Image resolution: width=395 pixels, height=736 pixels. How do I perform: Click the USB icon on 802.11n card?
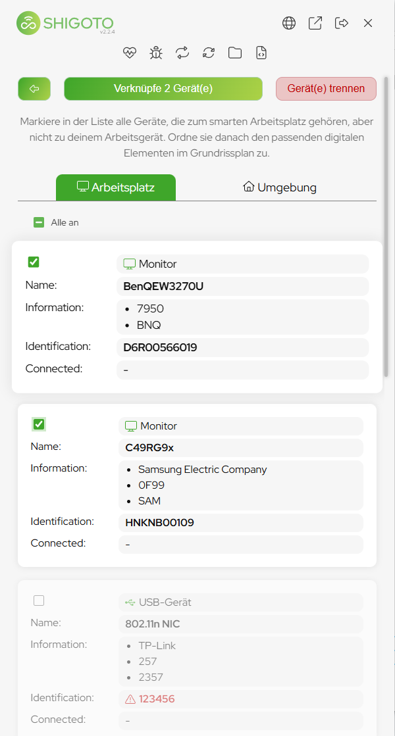tap(130, 602)
